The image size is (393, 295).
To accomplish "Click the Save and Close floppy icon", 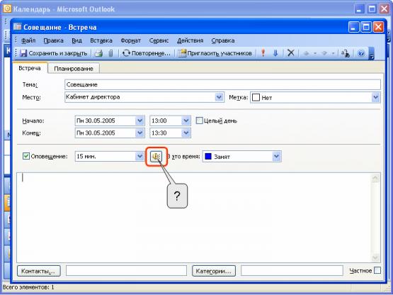I will coord(23,53).
